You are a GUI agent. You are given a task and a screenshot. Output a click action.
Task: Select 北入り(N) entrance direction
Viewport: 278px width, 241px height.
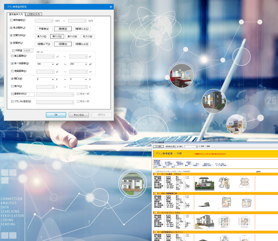click(88, 36)
